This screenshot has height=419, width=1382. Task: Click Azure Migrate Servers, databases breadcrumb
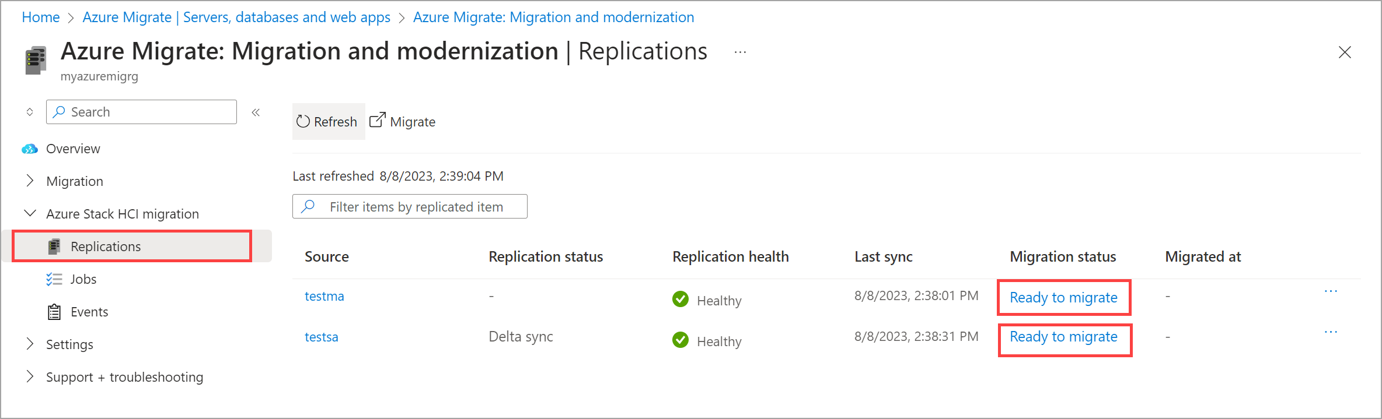[x=236, y=17]
